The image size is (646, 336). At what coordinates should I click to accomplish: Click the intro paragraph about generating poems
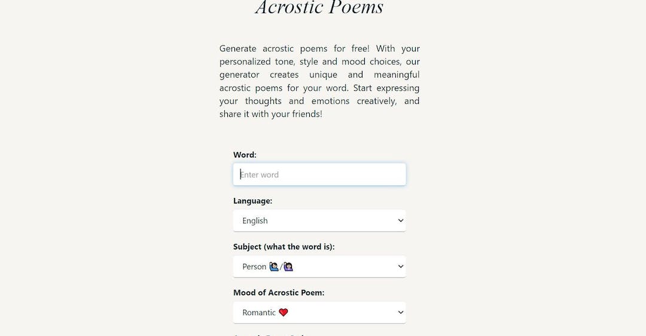click(319, 81)
